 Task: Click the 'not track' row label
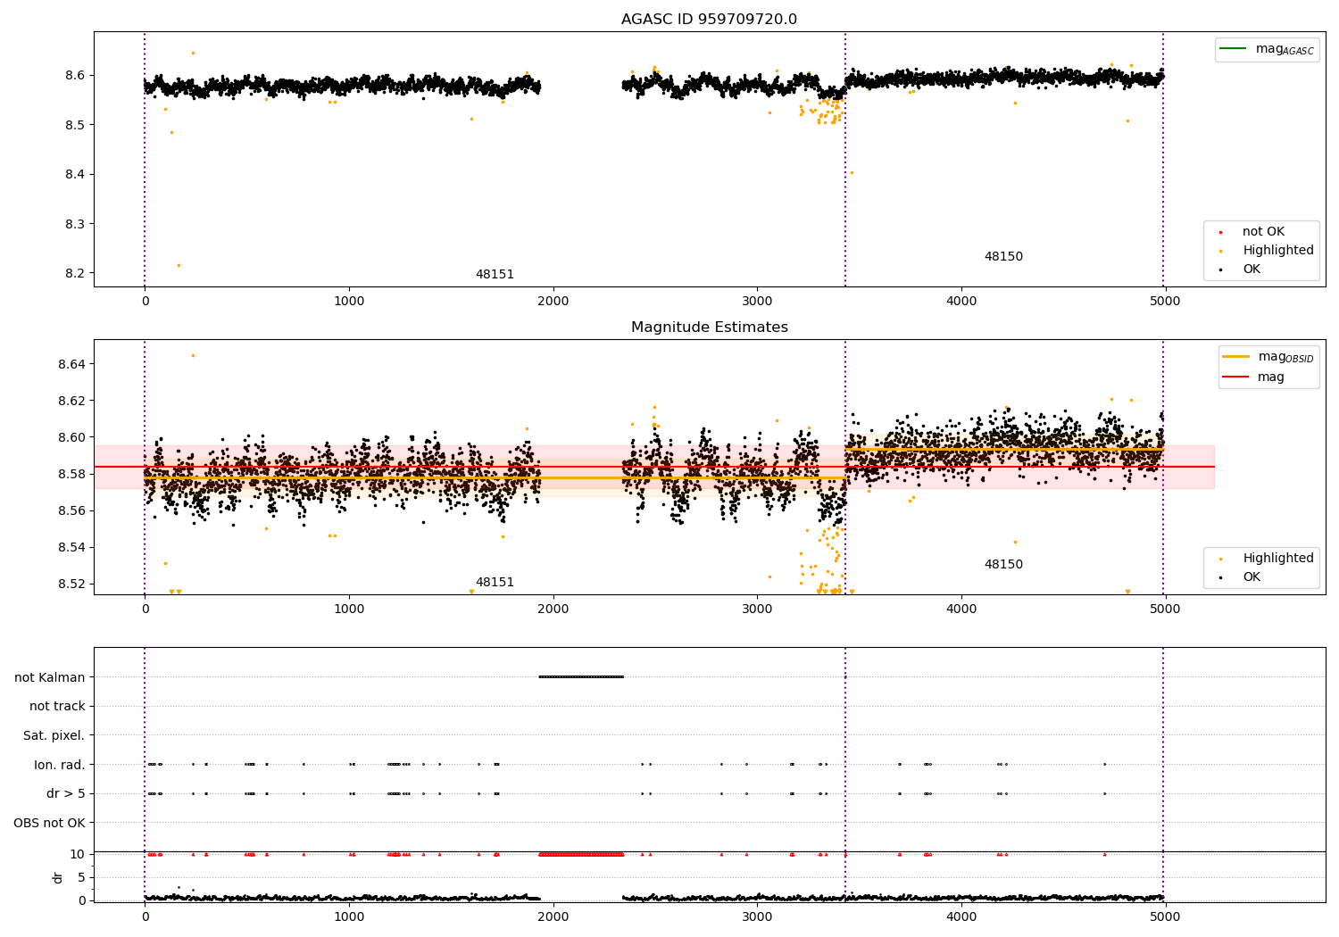57,706
